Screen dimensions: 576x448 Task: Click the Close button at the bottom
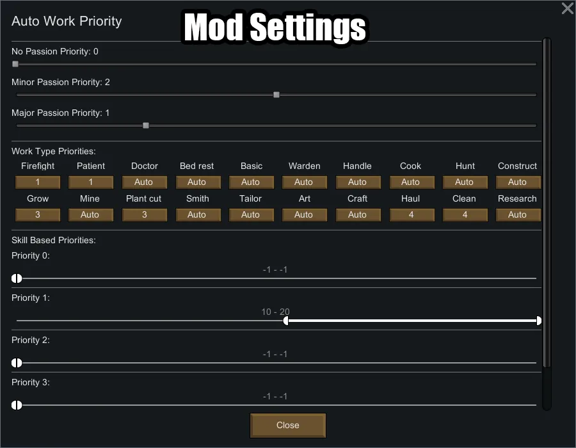point(288,425)
